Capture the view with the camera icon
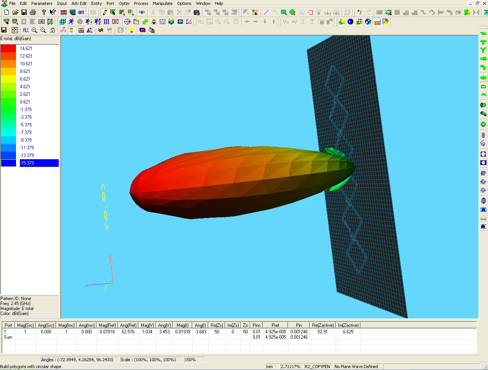 point(197,13)
